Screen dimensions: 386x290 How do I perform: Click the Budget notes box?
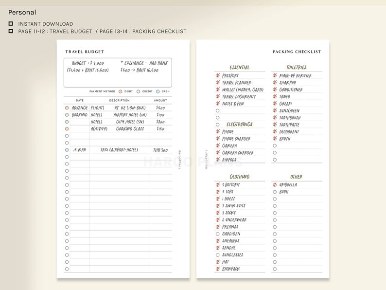(118, 72)
